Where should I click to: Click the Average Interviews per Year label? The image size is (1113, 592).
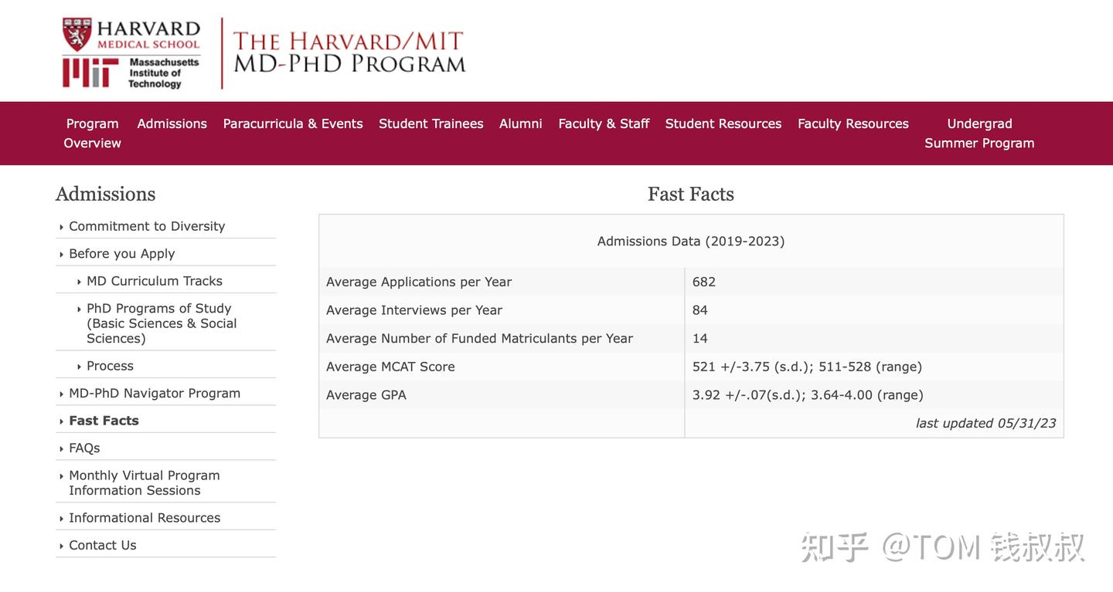point(414,310)
